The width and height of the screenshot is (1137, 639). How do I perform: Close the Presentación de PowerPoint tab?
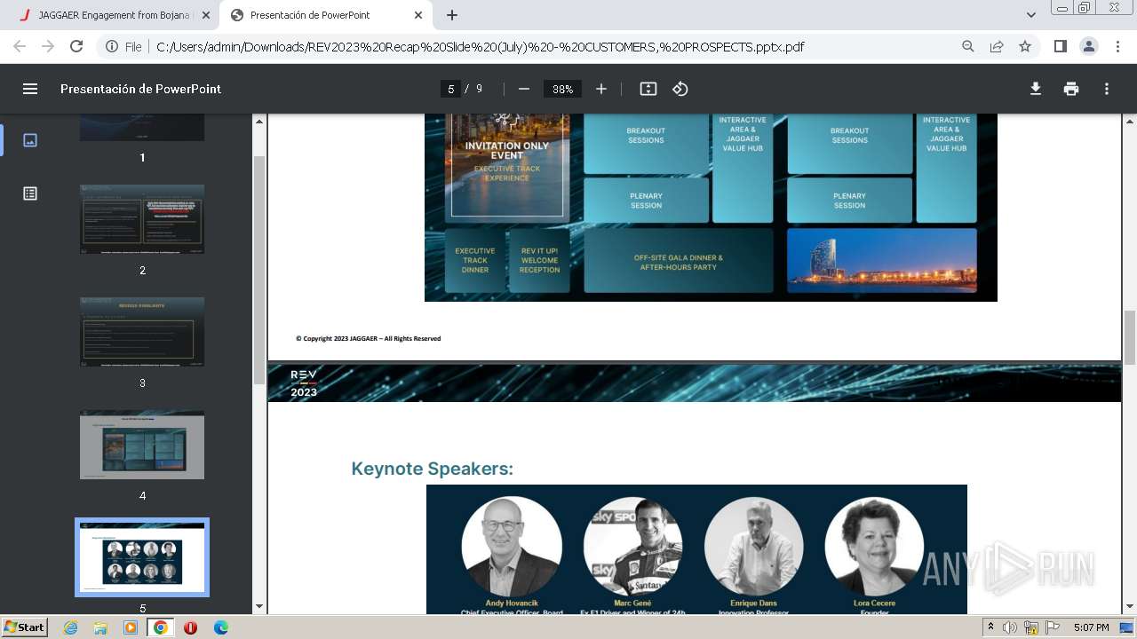coord(418,15)
